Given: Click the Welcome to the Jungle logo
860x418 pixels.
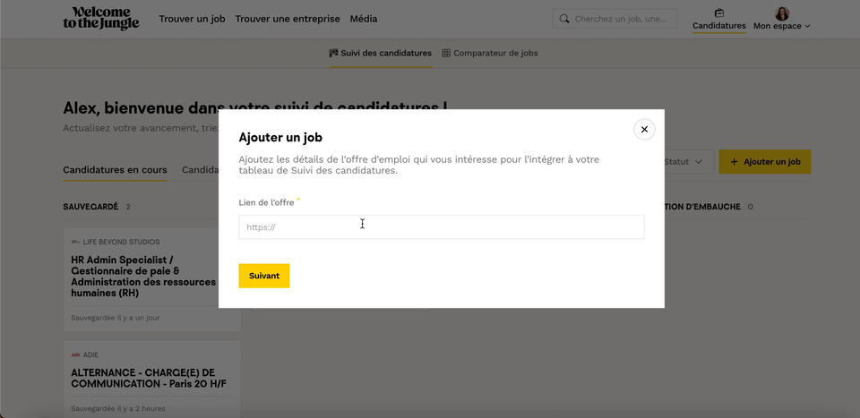Looking at the screenshot, I should [x=101, y=19].
